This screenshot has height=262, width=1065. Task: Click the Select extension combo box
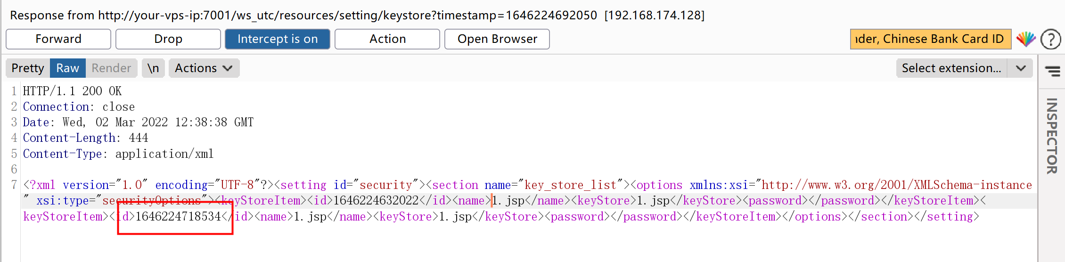coord(951,68)
